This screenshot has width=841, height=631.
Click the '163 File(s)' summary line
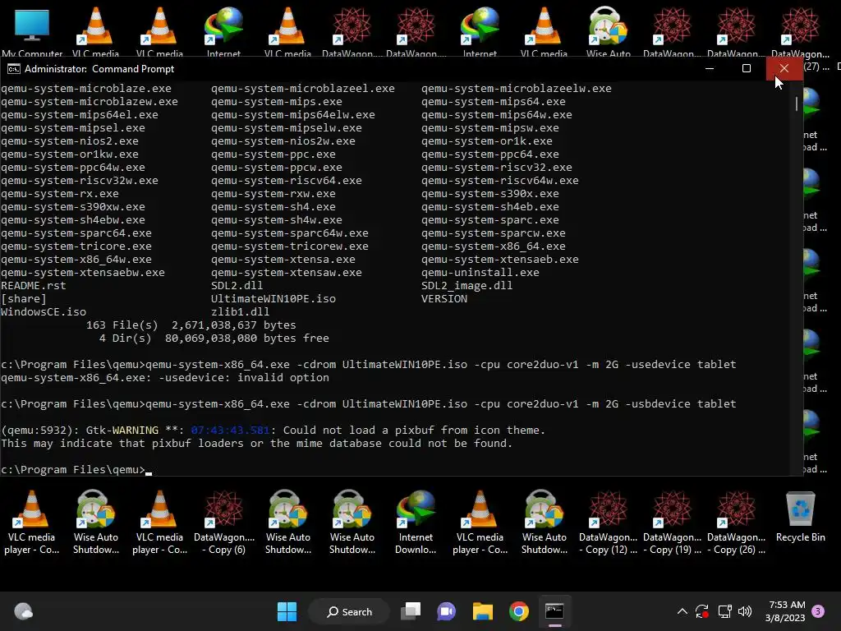point(191,325)
